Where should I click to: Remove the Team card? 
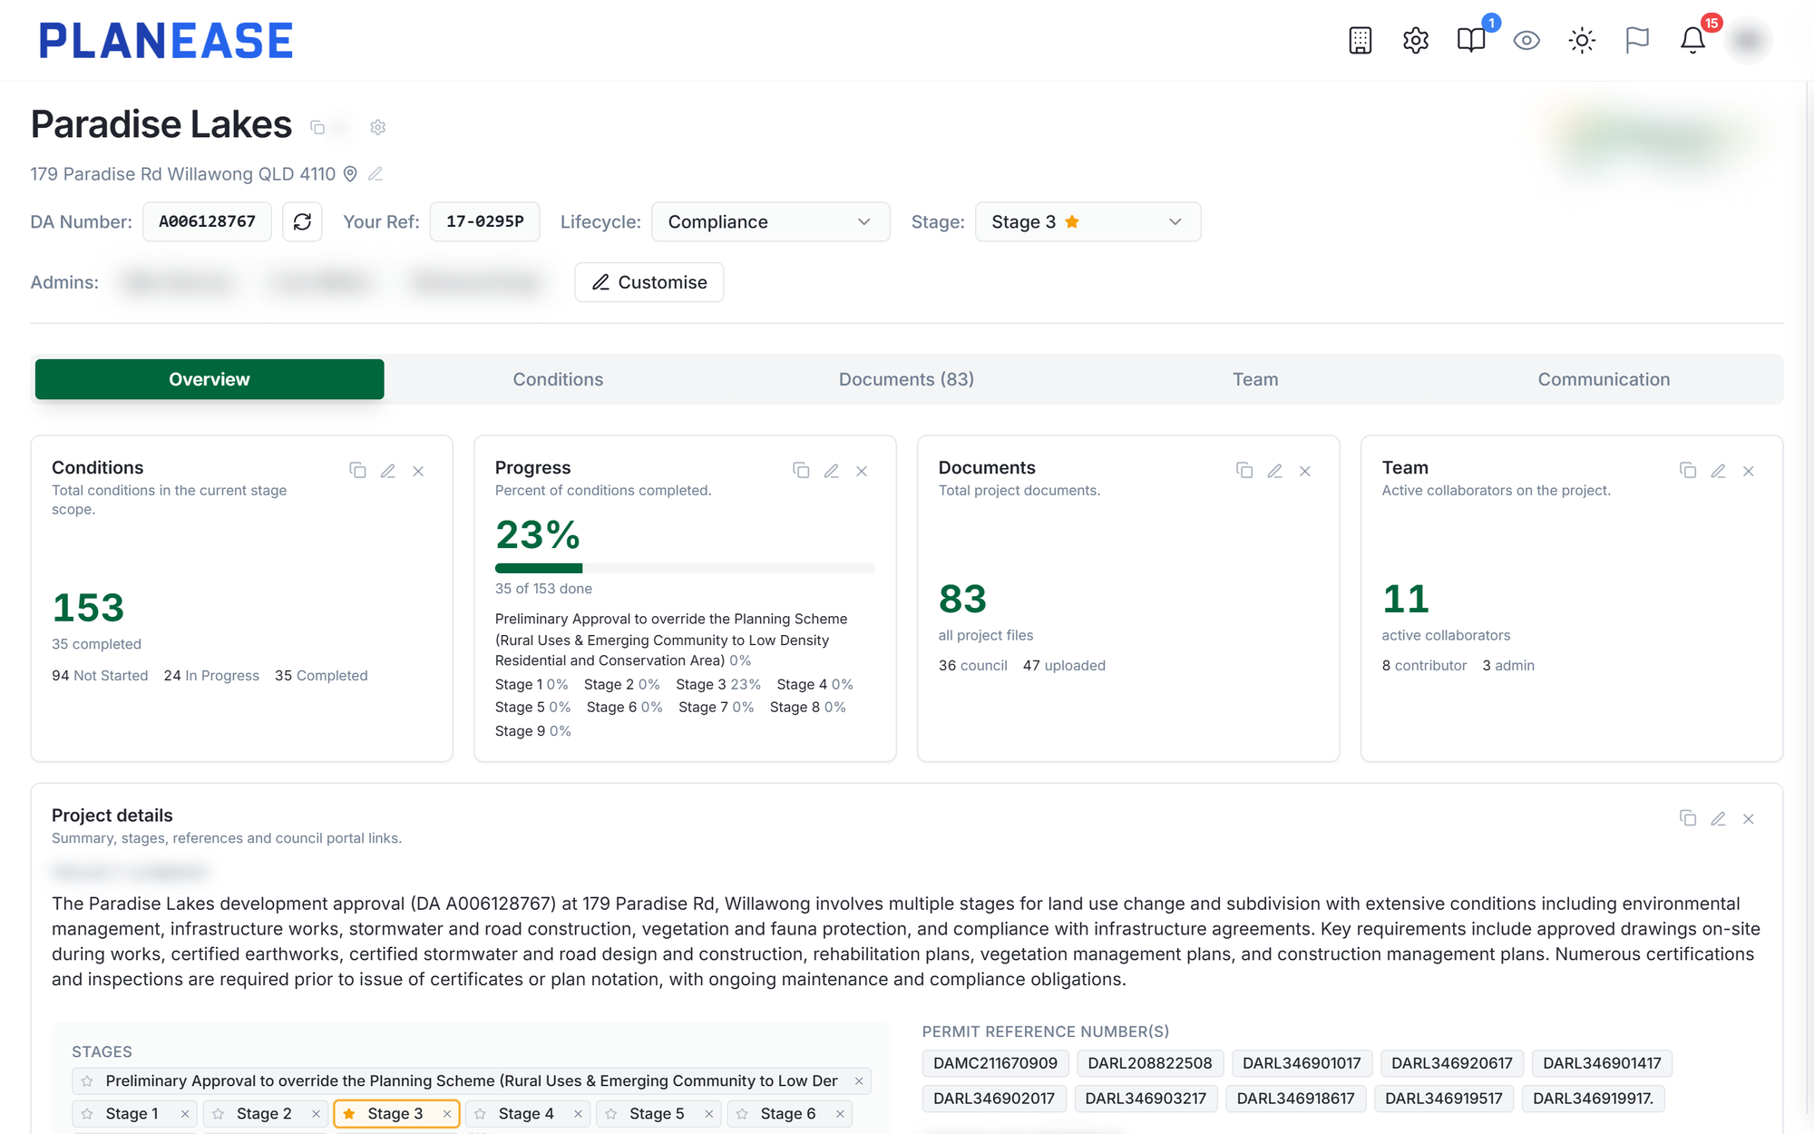click(1749, 471)
